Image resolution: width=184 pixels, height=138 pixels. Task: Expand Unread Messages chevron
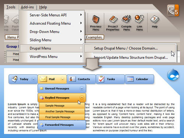pos(82,88)
